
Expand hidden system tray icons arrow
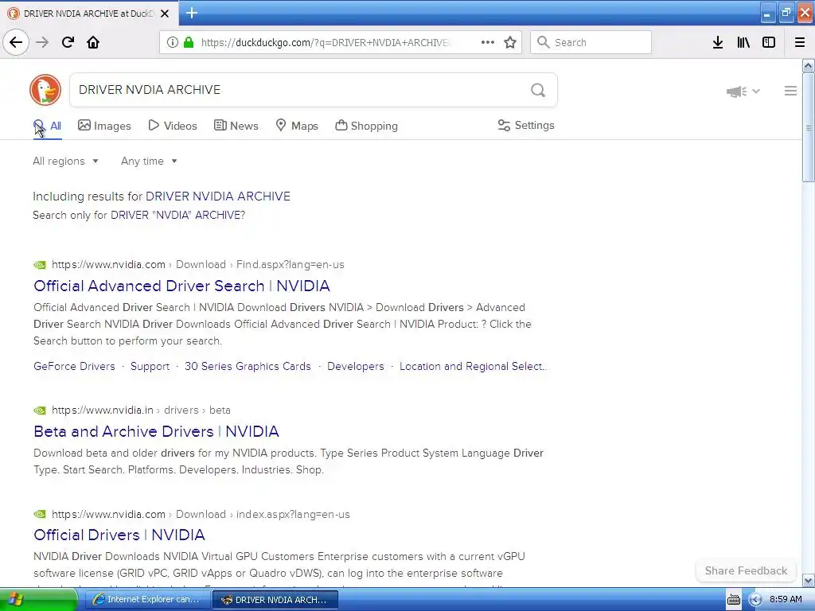pyautogui.click(x=755, y=600)
